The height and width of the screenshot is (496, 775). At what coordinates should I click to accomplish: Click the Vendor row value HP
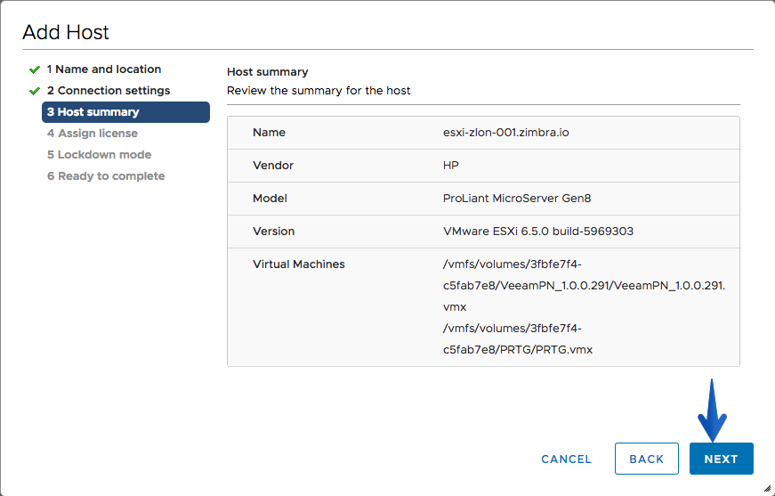[451, 165]
